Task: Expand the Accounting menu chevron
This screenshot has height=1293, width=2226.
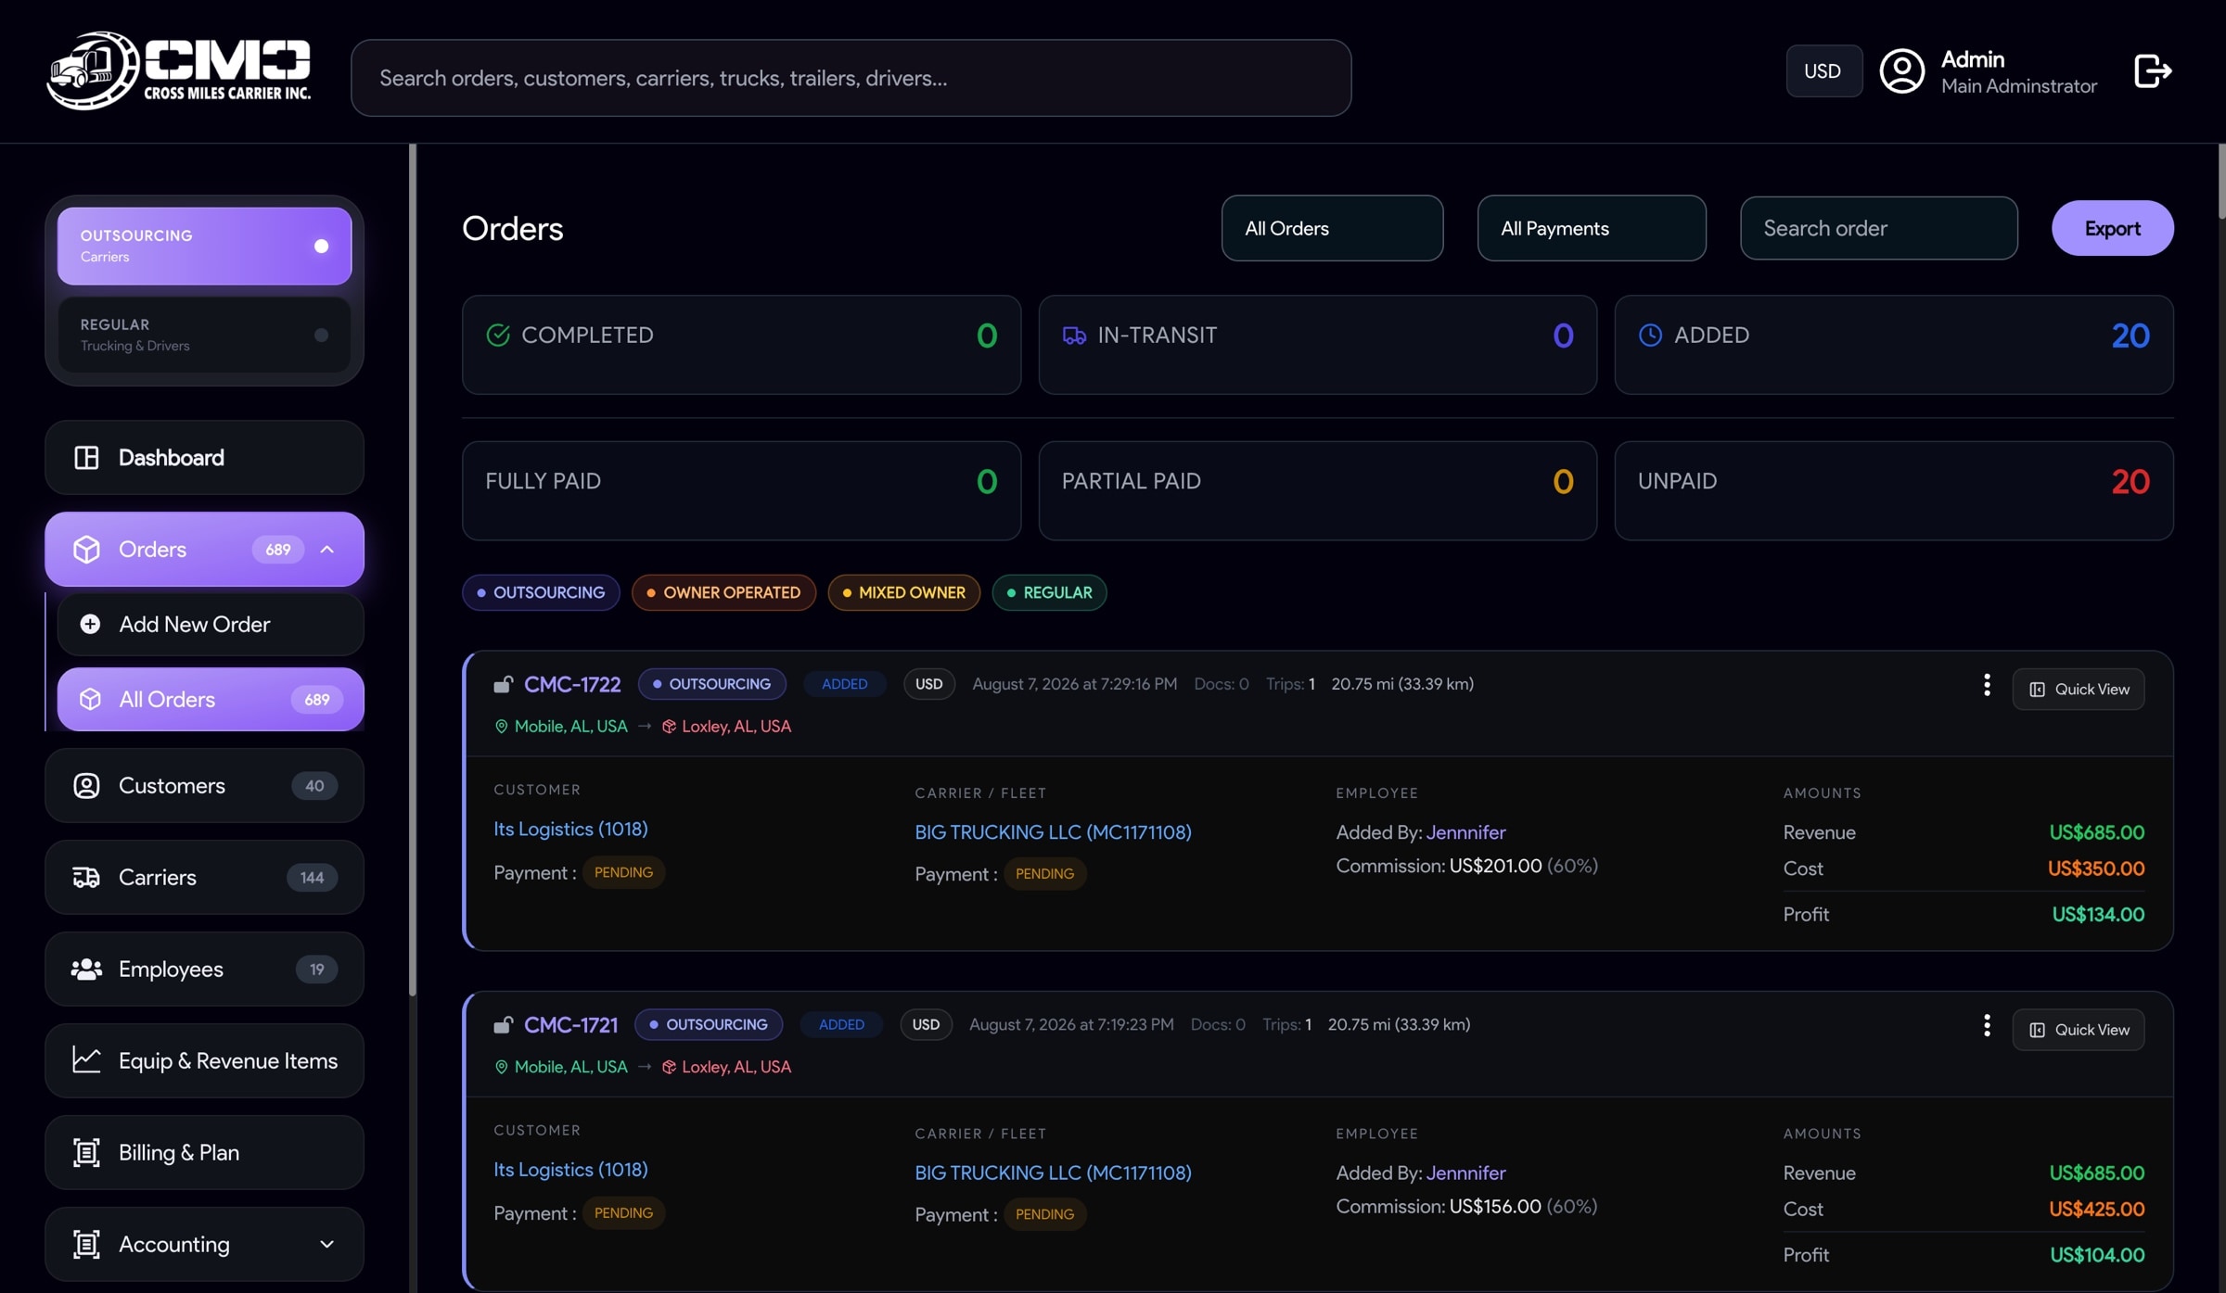Action: point(326,1245)
